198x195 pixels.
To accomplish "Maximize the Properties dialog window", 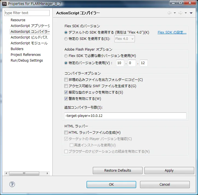I will tap(180, 3).
